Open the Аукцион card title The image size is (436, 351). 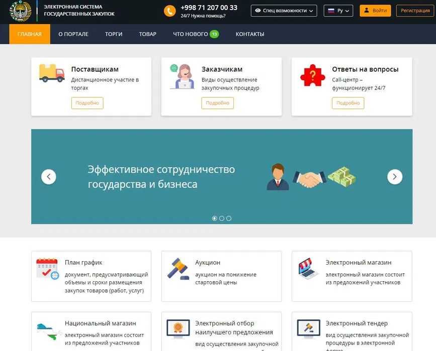click(x=208, y=263)
